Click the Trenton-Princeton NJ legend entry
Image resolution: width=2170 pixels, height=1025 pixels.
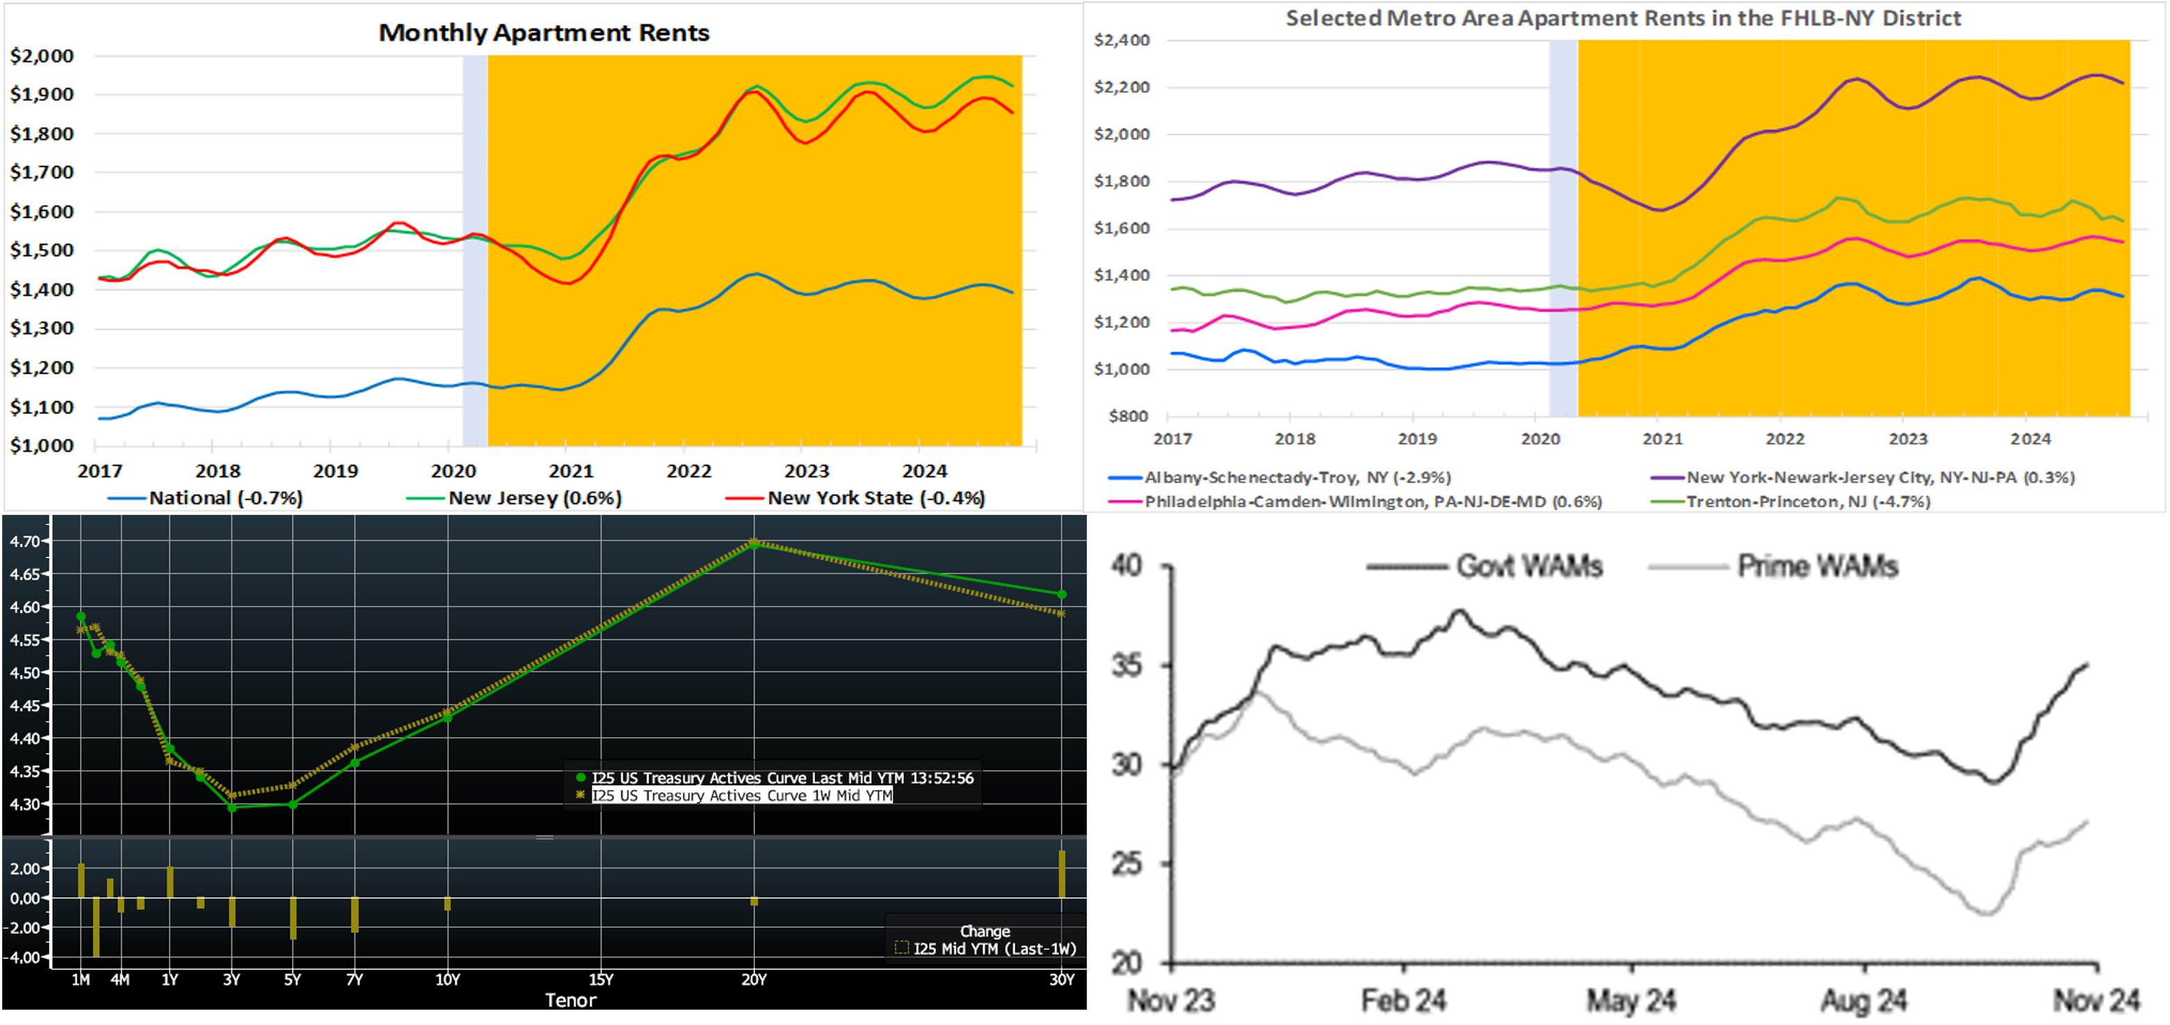click(x=1808, y=502)
